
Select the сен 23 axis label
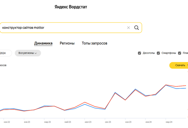[x=108, y=122]
